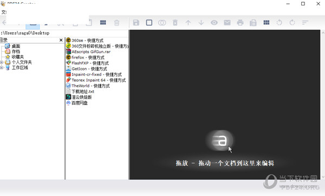Click the drop area document icon
This screenshot has height=196, width=325.
220,140
